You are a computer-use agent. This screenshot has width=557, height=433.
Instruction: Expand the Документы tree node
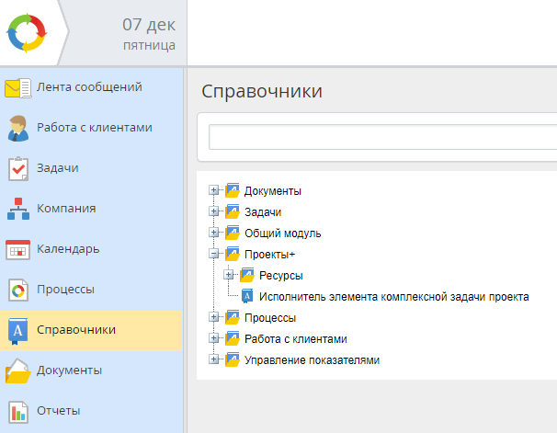click(214, 191)
